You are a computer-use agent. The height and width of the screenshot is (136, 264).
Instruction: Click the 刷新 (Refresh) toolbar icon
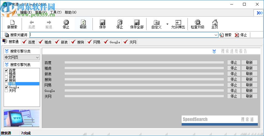tap(83, 24)
